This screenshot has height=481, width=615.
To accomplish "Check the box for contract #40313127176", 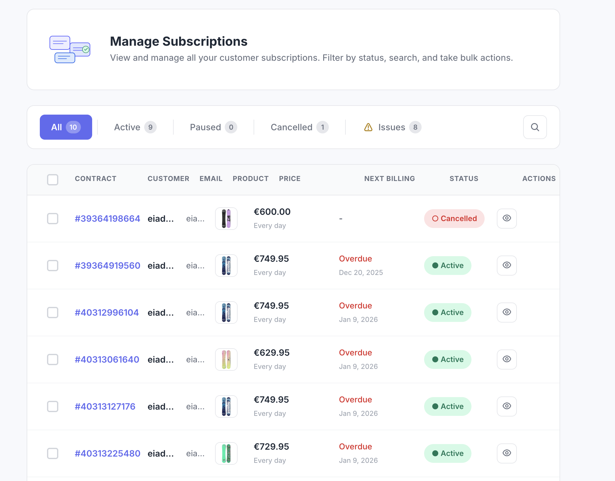I will click(x=53, y=406).
